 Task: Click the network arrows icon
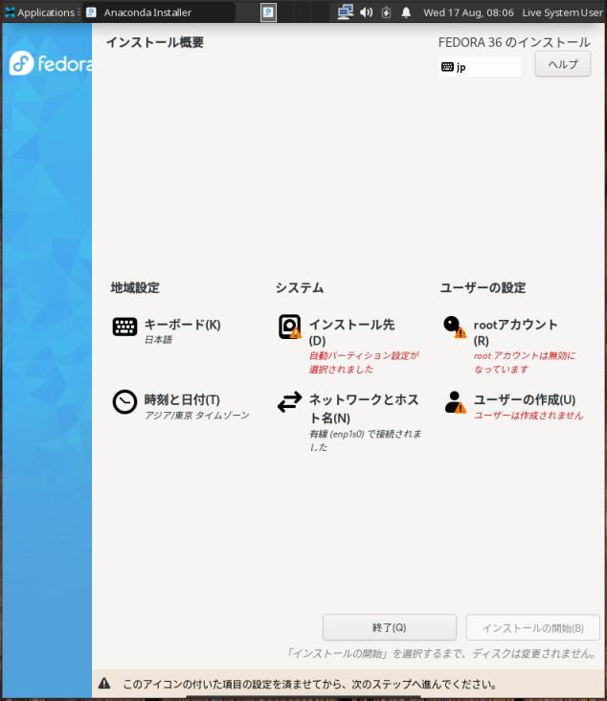(x=290, y=402)
